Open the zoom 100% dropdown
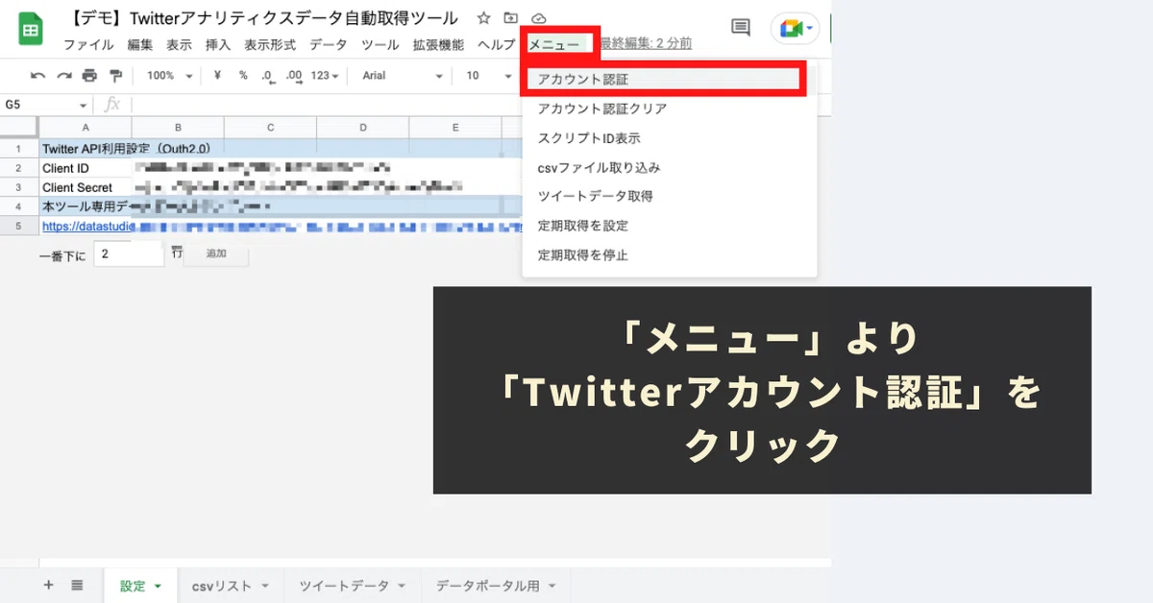This screenshot has width=1153, height=603. coord(170,76)
